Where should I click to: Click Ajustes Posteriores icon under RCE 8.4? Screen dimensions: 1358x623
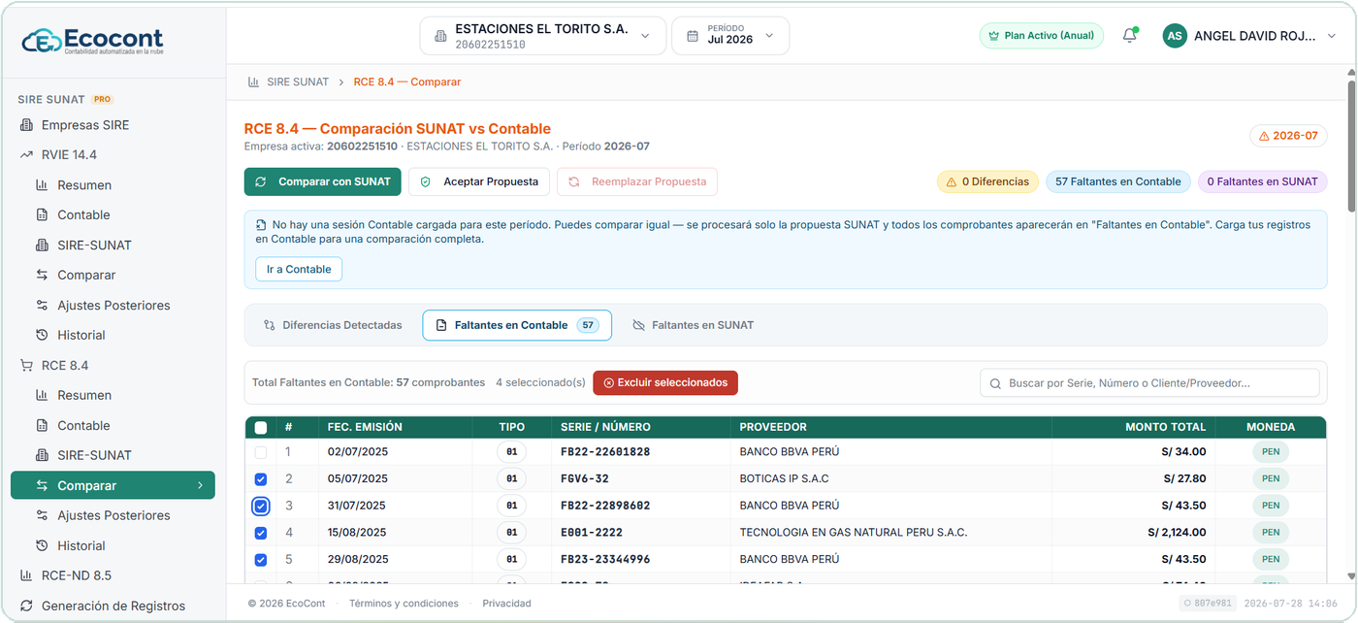click(x=42, y=515)
